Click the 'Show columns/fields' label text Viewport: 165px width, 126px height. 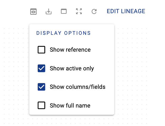tap(77, 87)
